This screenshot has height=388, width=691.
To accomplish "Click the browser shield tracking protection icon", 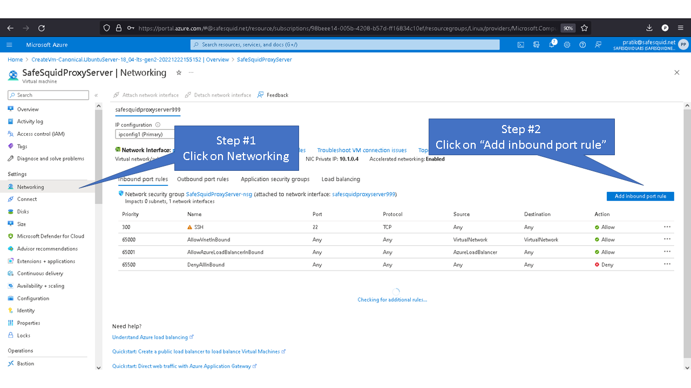I will 107,28.
